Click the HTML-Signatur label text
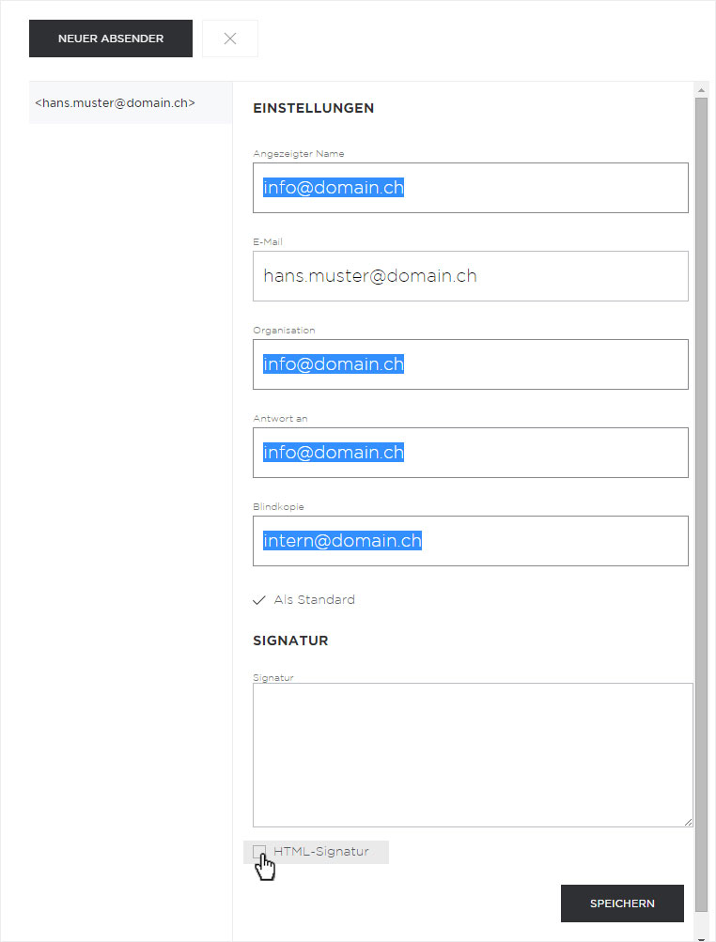Screen dimensions: 716x942 [x=321, y=851]
